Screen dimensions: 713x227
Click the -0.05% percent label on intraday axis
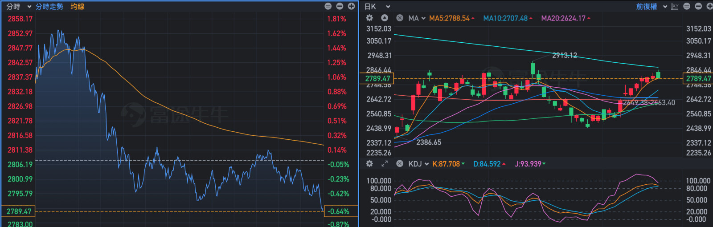[x=338, y=165]
